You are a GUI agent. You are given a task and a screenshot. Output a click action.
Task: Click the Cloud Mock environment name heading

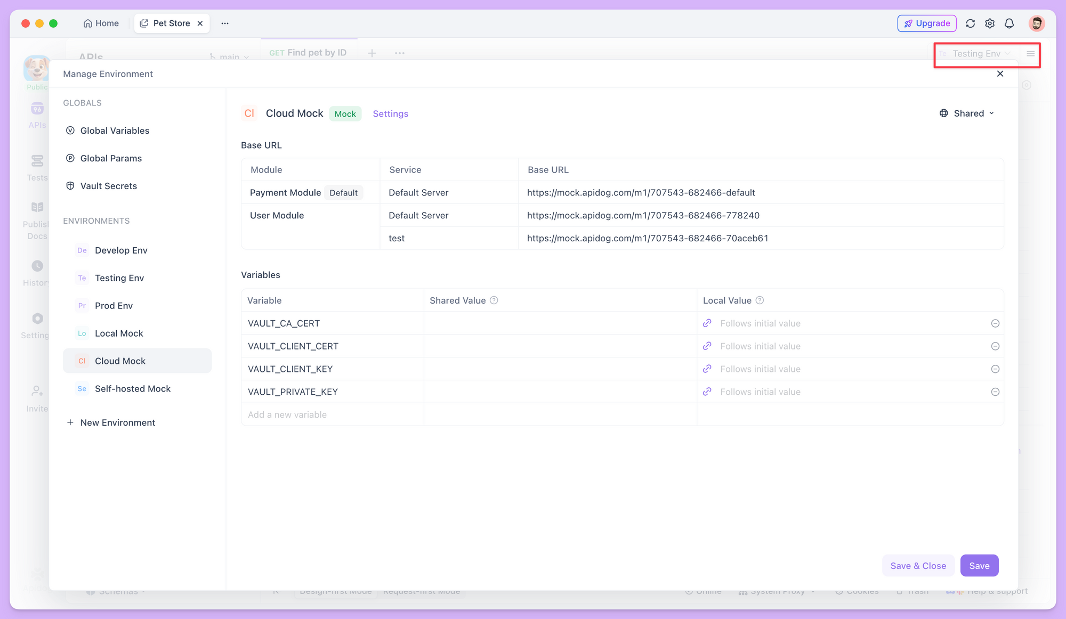click(294, 113)
